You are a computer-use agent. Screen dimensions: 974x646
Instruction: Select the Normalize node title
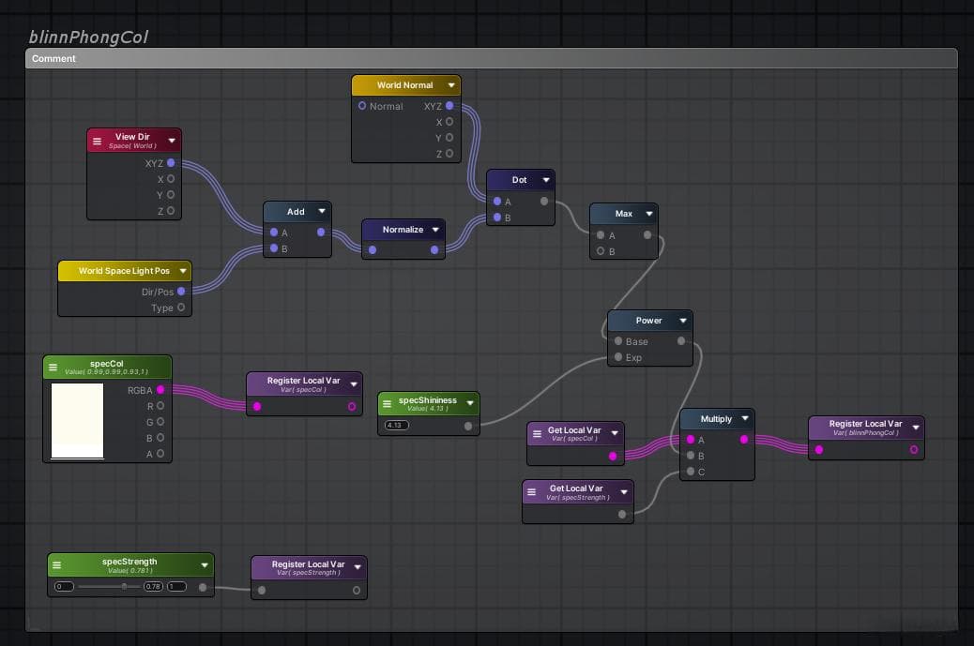pyautogui.click(x=403, y=230)
